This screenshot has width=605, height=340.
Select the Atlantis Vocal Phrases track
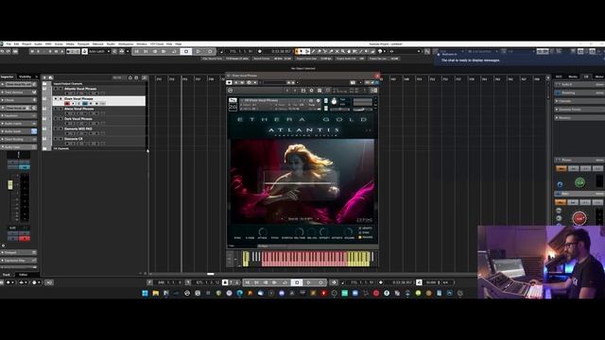coord(80,89)
